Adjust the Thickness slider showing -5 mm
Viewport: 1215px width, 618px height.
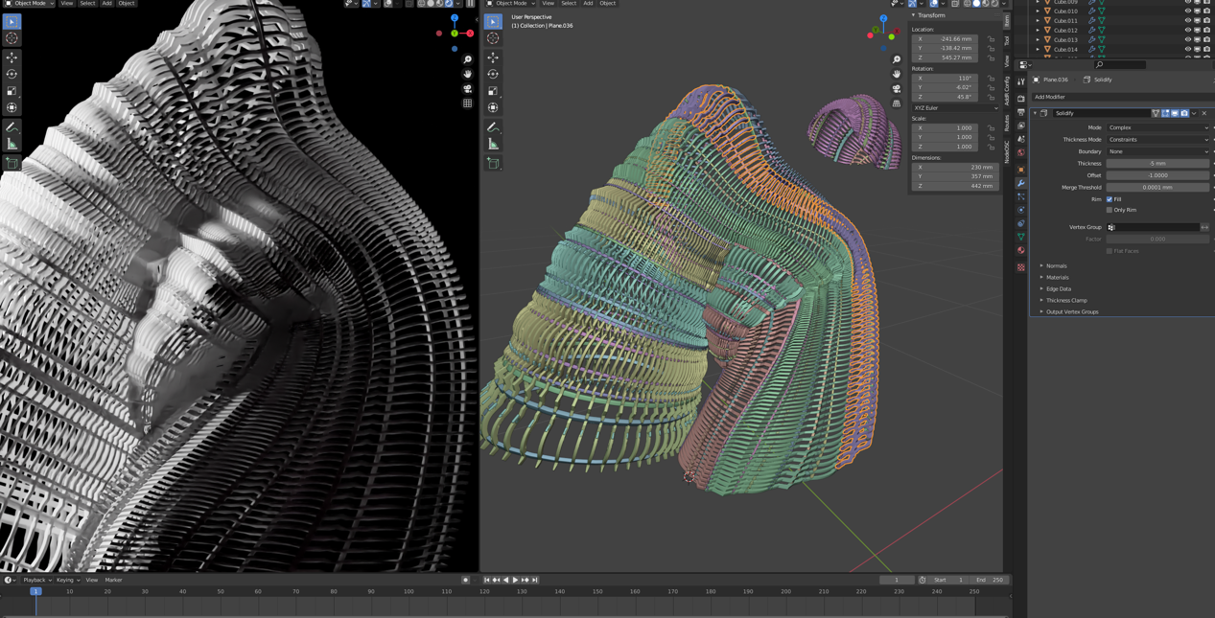(1157, 164)
